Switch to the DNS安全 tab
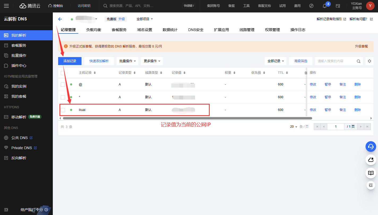This screenshot has width=378, height=215. pyautogui.click(x=196, y=30)
